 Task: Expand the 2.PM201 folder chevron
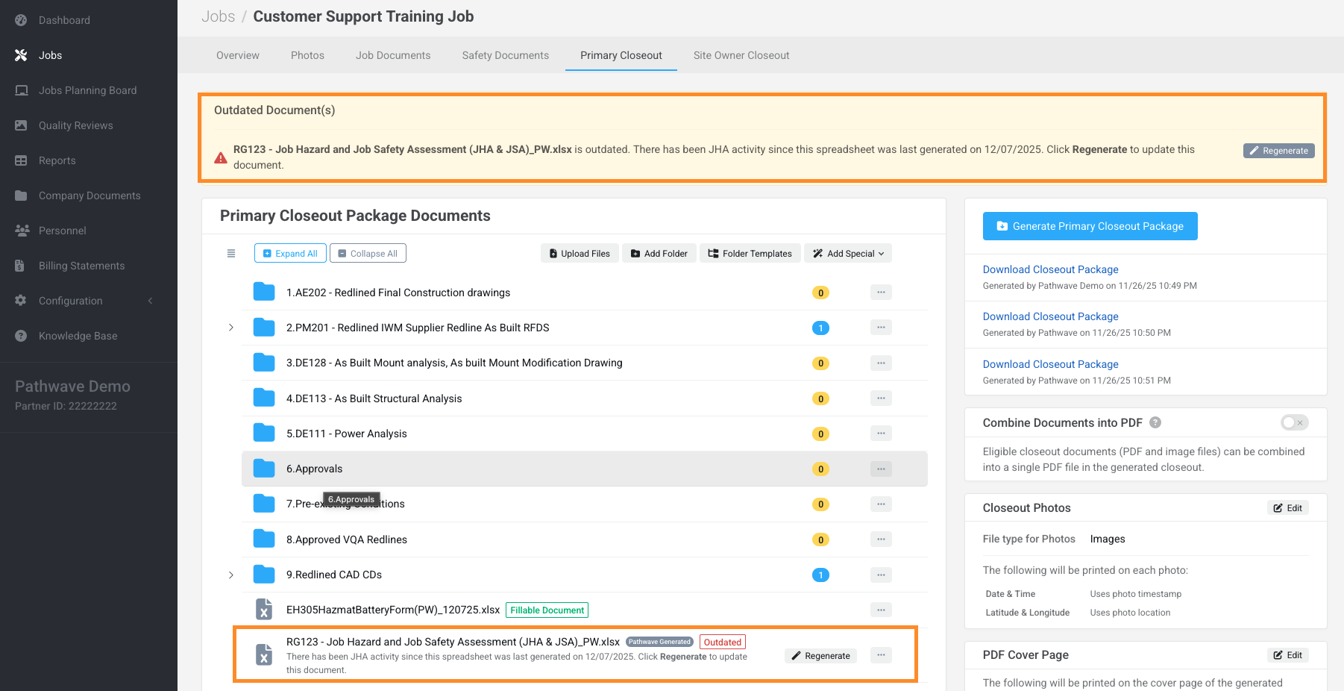tap(231, 328)
